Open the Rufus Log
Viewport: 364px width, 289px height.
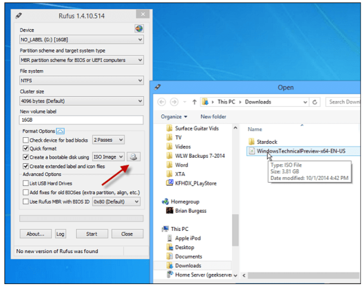point(60,234)
